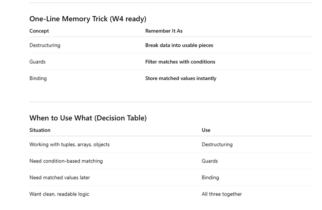
Task: Click "Store matched values instantly" cell
Action: pyautogui.click(x=181, y=78)
